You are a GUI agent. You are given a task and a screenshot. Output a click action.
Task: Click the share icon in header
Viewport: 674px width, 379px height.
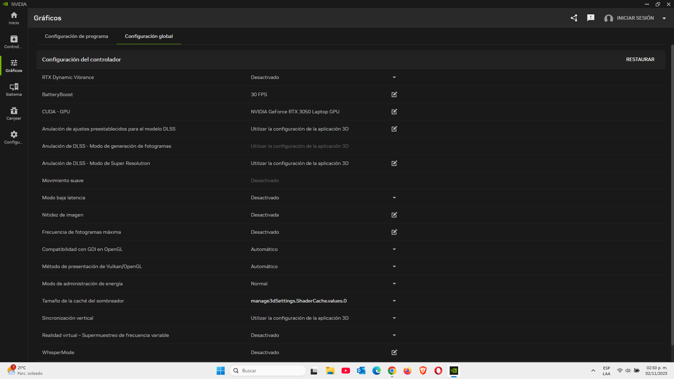tap(574, 18)
